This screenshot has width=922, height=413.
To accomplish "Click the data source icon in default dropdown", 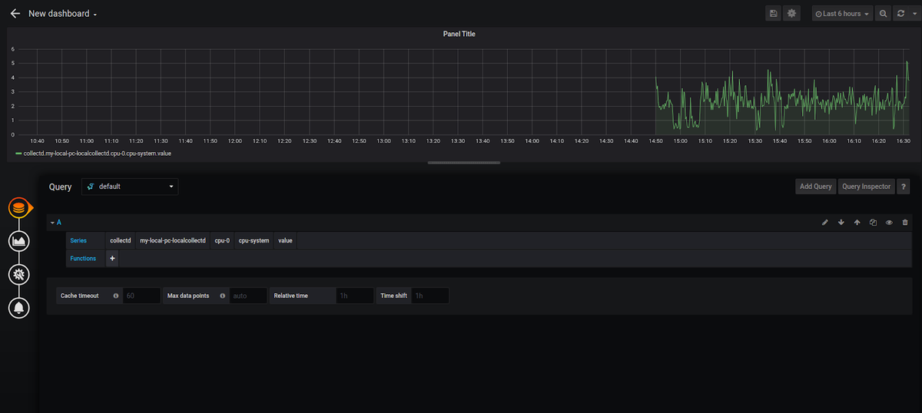I will coord(91,187).
